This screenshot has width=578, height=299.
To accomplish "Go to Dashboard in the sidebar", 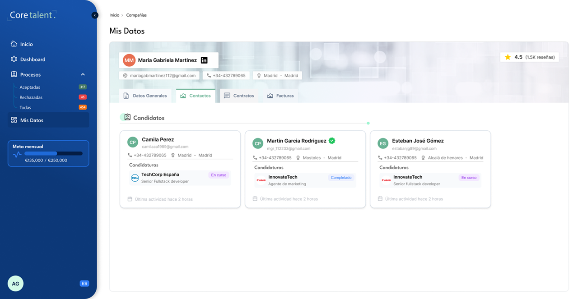I will (33, 60).
